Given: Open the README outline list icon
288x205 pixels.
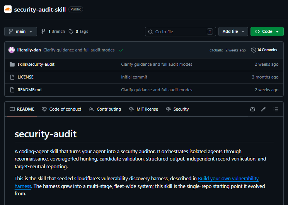Looking at the screenshot, I should click(276, 109).
